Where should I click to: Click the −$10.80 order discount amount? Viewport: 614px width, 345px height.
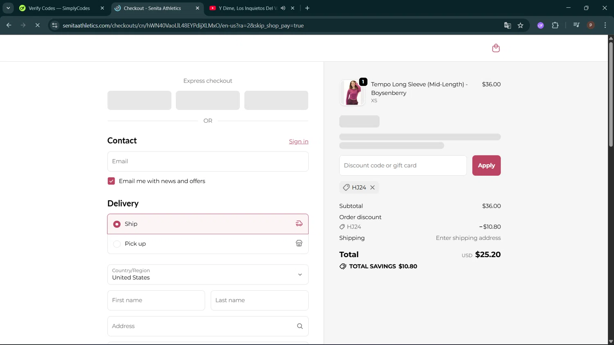490,227
